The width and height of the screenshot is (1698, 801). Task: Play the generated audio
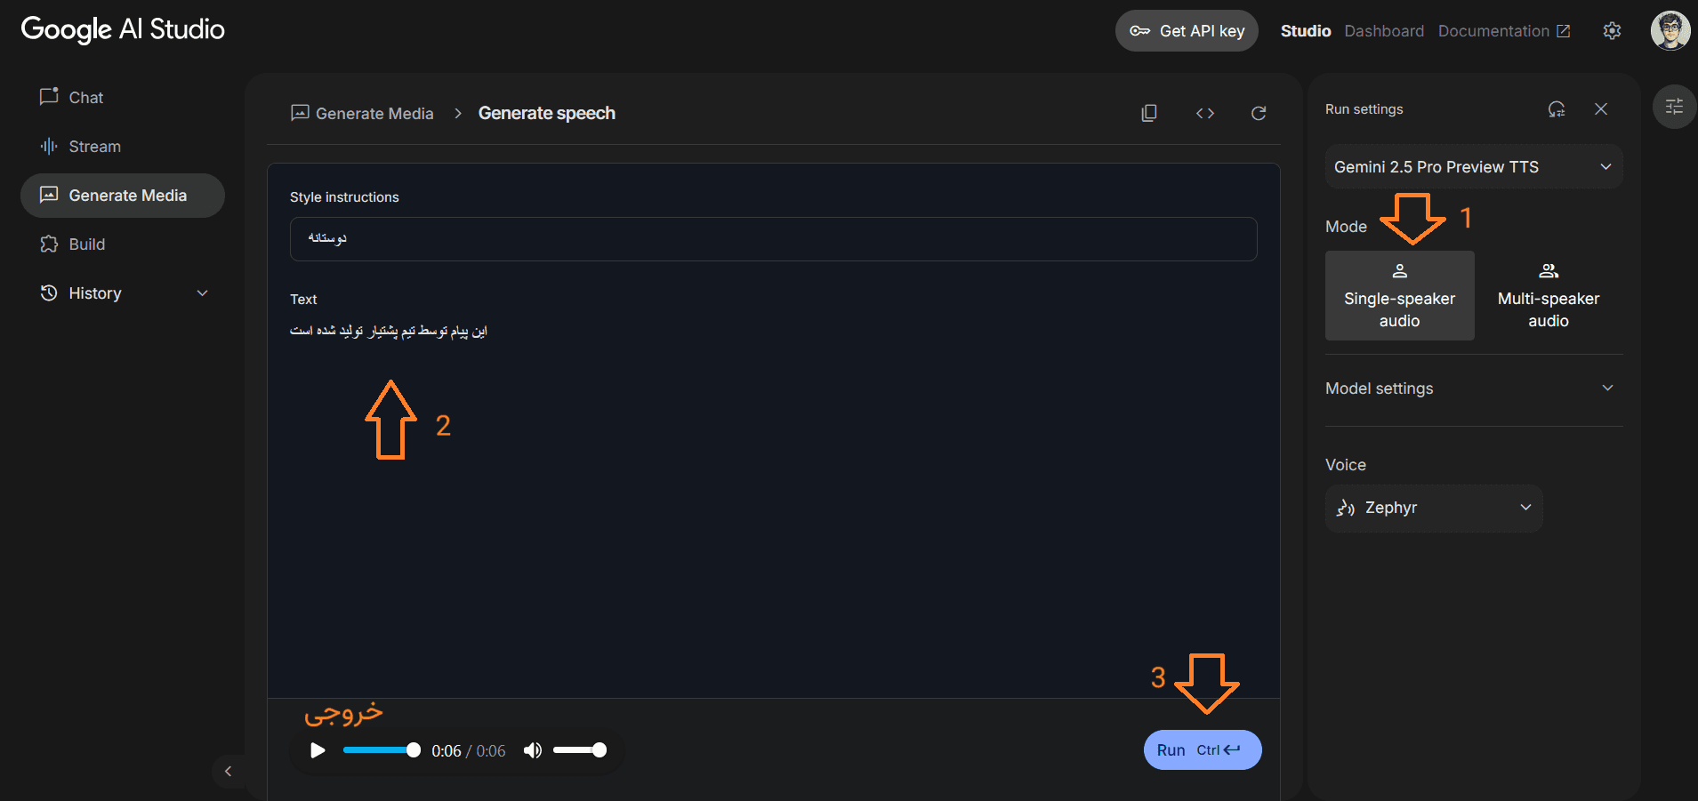317,749
